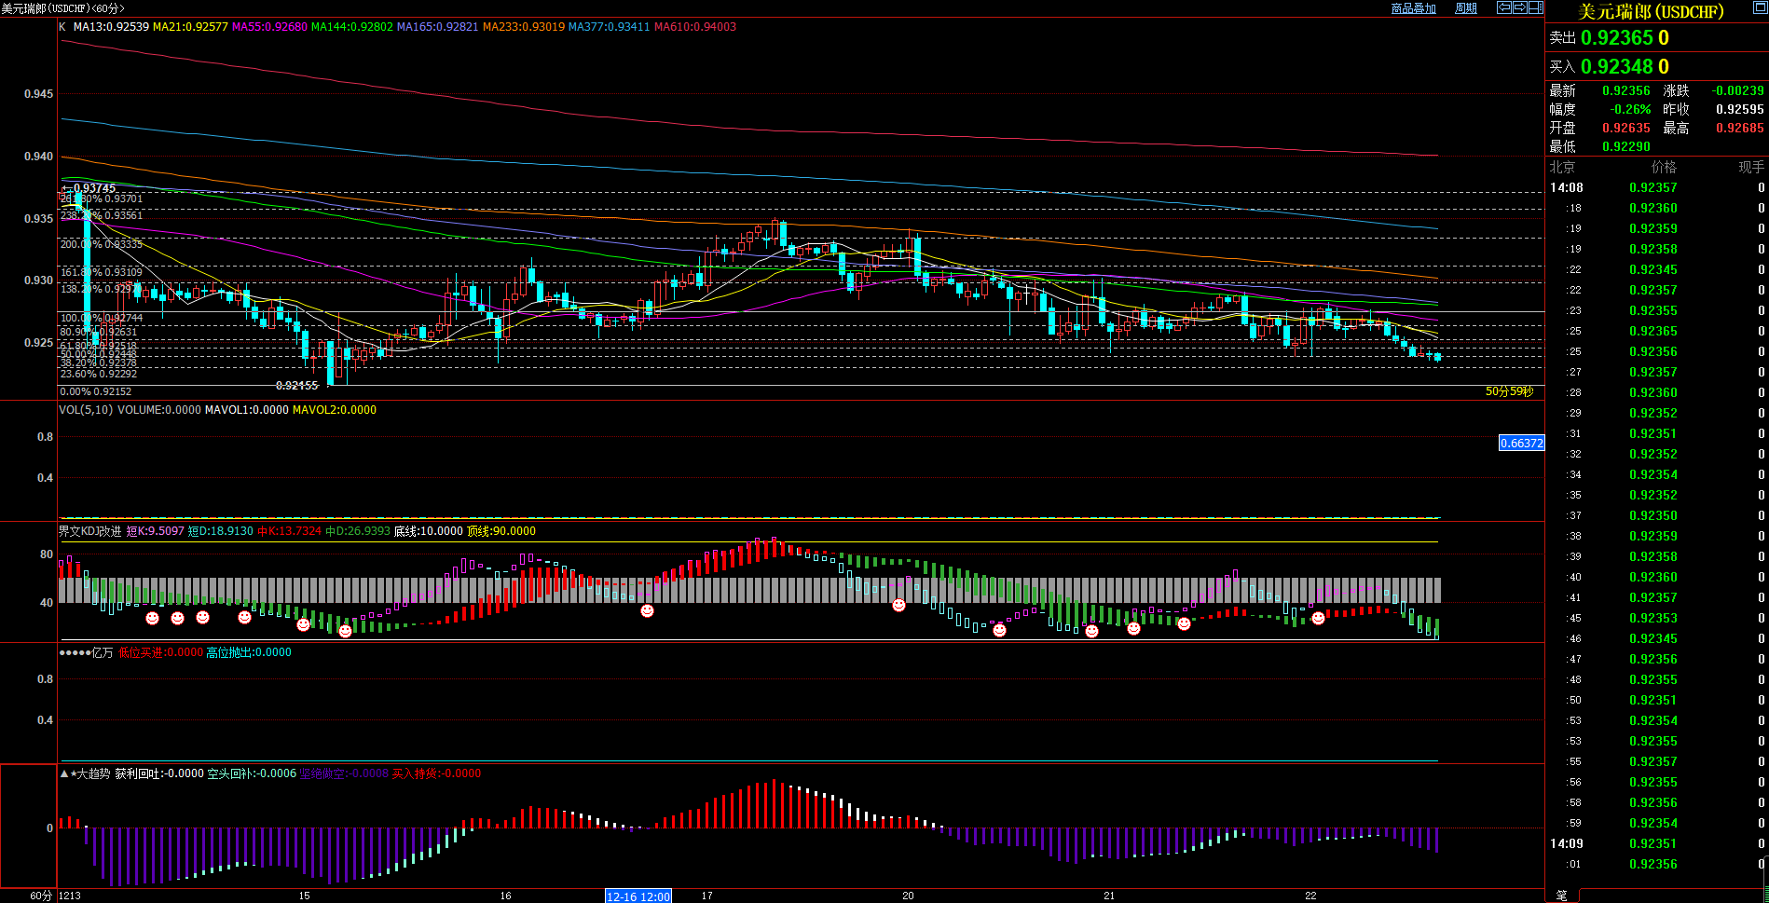Screen dimensions: 1769x903
Task: Click the 最高 value 0.92685
Action: point(1739,128)
